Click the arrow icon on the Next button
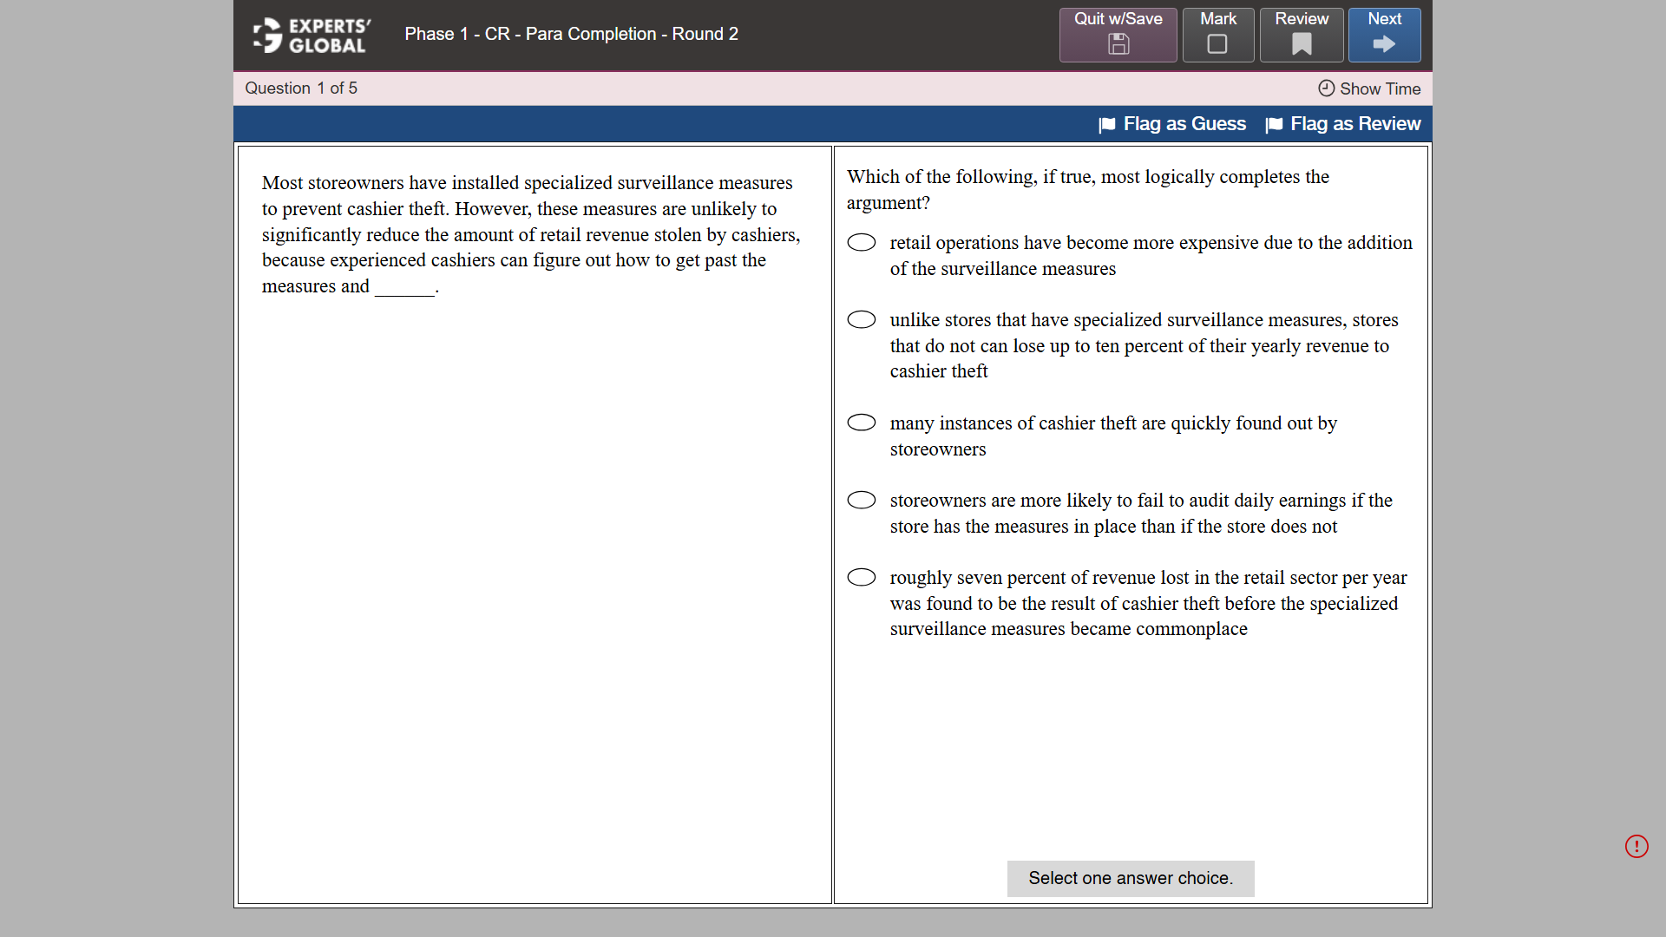Image resolution: width=1666 pixels, height=937 pixels. pyautogui.click(x=1383, y=45)
